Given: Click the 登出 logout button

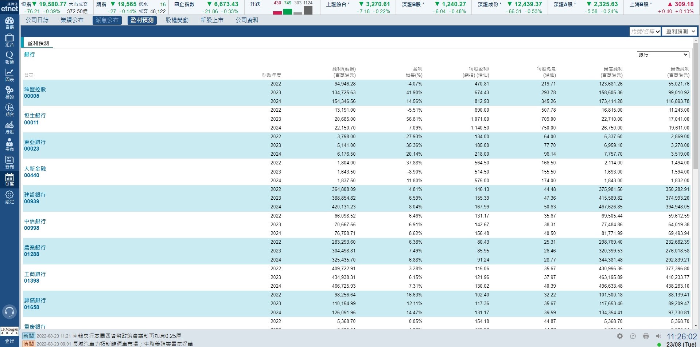Looking at the screenshot, I should (9, 341).
